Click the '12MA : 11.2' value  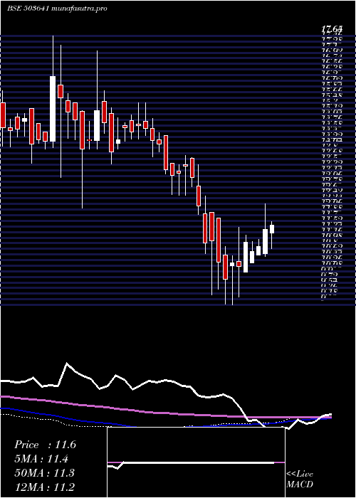45,487
